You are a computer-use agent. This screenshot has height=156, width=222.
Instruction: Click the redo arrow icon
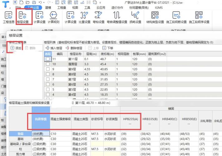(x=49, y=2)
